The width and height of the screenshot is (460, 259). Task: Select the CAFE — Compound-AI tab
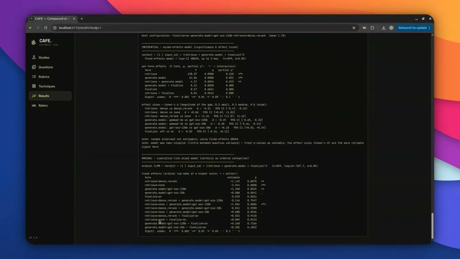[x=53, y=19]
